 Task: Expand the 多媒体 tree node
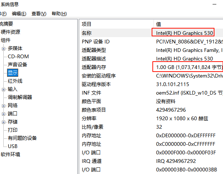[x=4, y=49]
